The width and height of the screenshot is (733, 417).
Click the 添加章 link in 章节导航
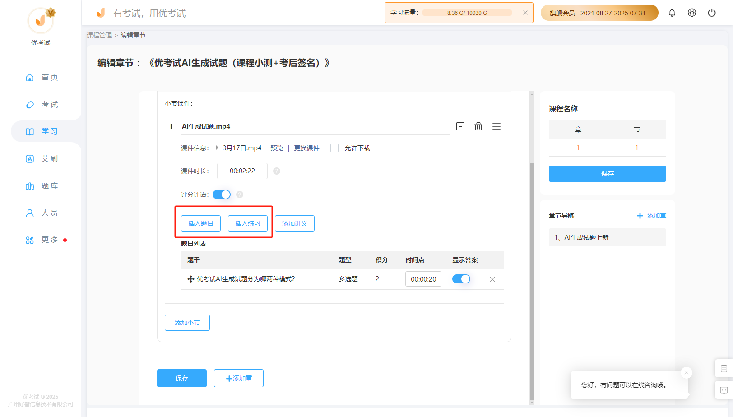coord(651,215)
